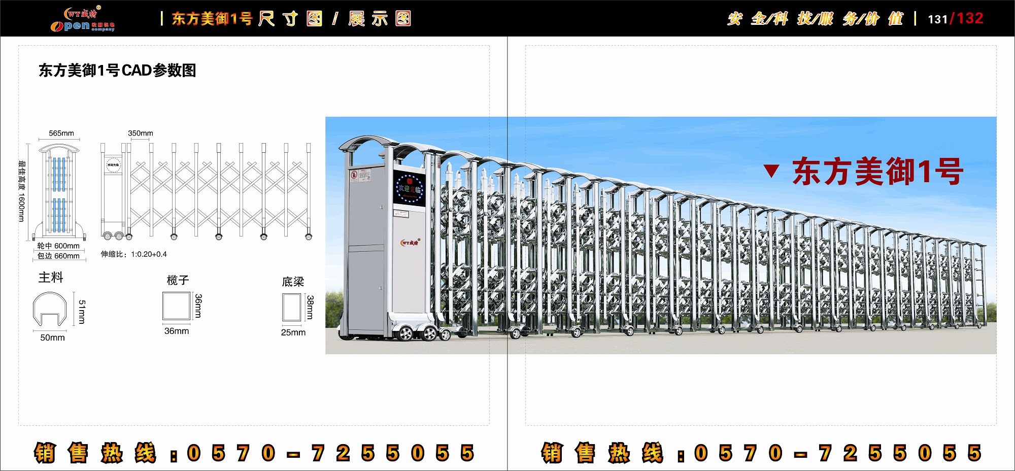Viewport: 1015px width, 471px height.
Task: Click the WT Open company logo
Action: (83, 19)
